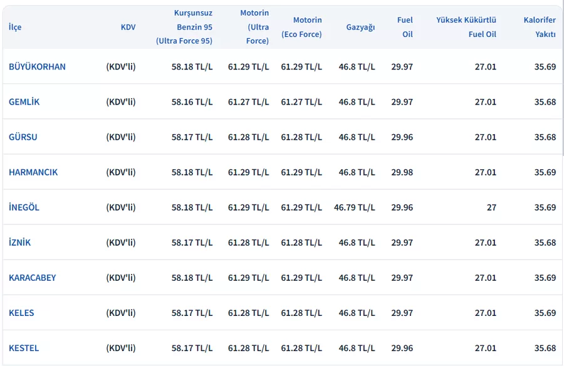The image size is (564, 366).
Task: Open the HARMANCIK district link
Action: point(33,172)
